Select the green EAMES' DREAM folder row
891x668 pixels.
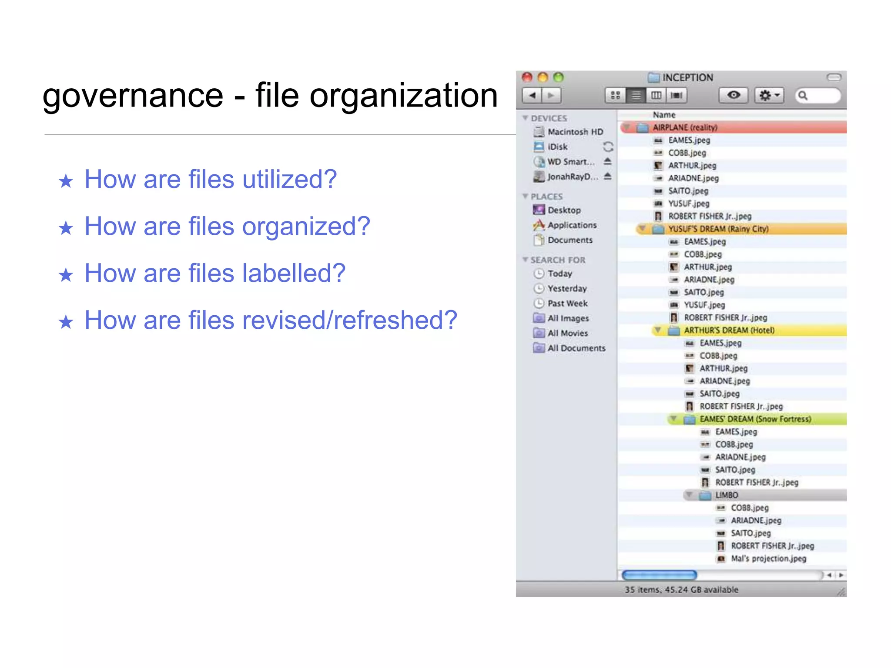pos(756,419)
